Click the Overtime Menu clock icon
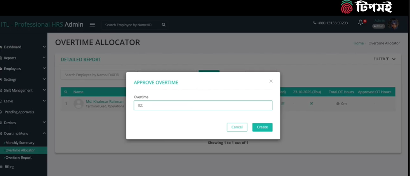Screen dimensions: 410x176 pos(1,133)
